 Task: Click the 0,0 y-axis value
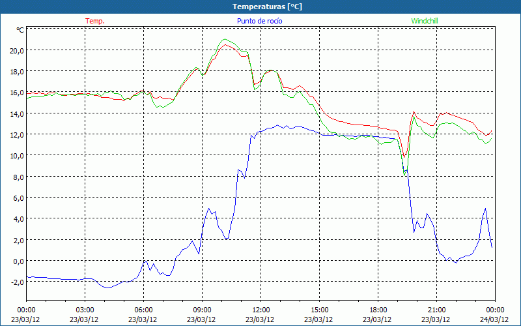tap(19, 261)
